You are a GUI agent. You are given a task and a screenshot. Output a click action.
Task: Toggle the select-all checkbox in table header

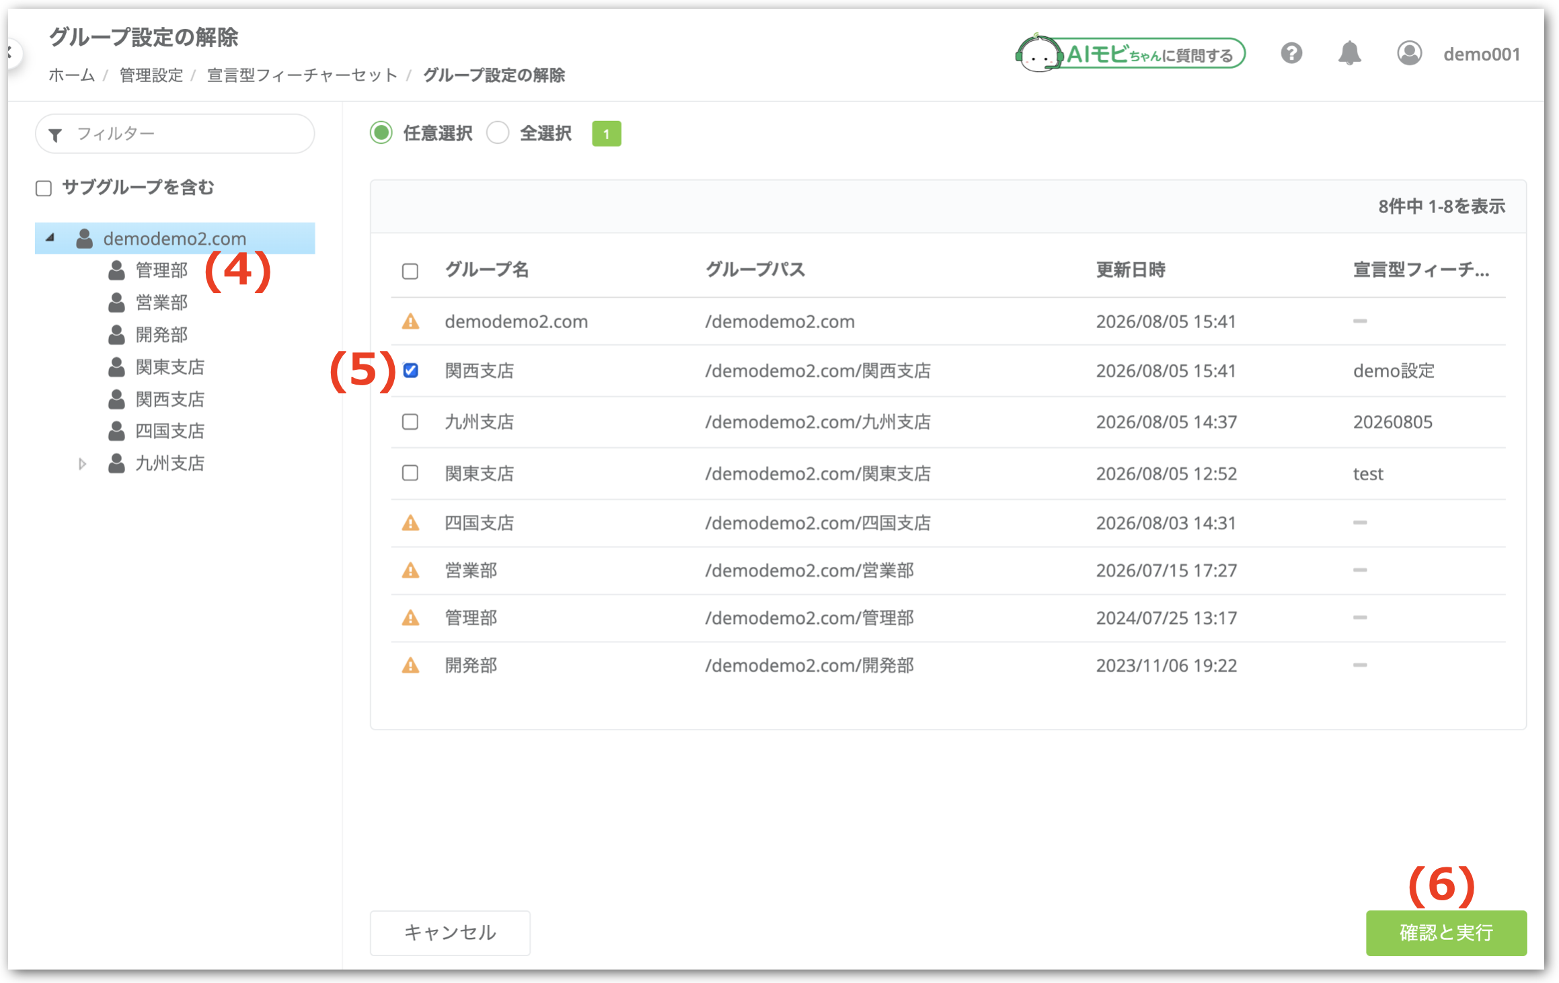(410, 271)
